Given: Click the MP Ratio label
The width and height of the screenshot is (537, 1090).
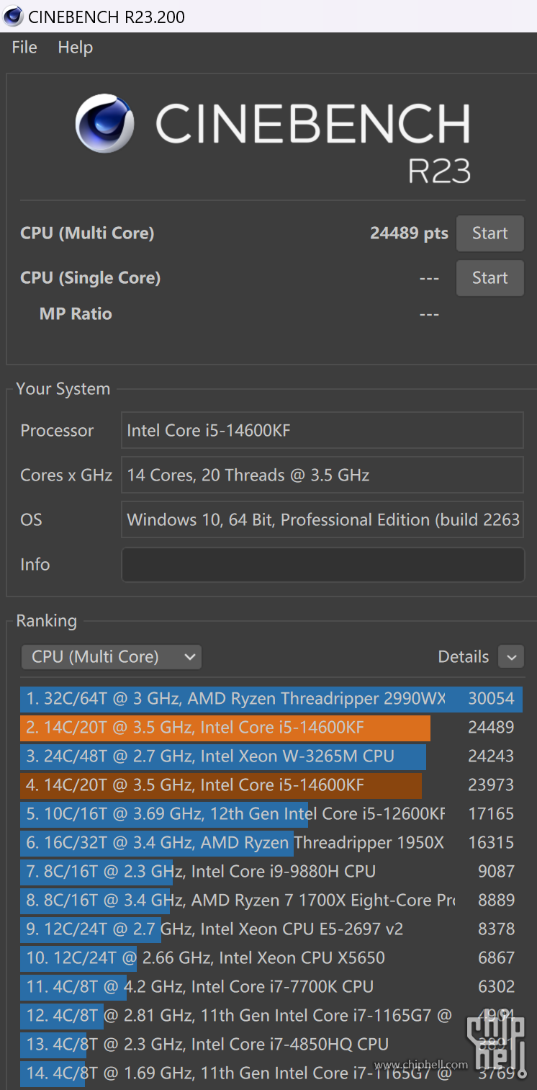Looking at the screenshot, I should click(x=76, y=314).
